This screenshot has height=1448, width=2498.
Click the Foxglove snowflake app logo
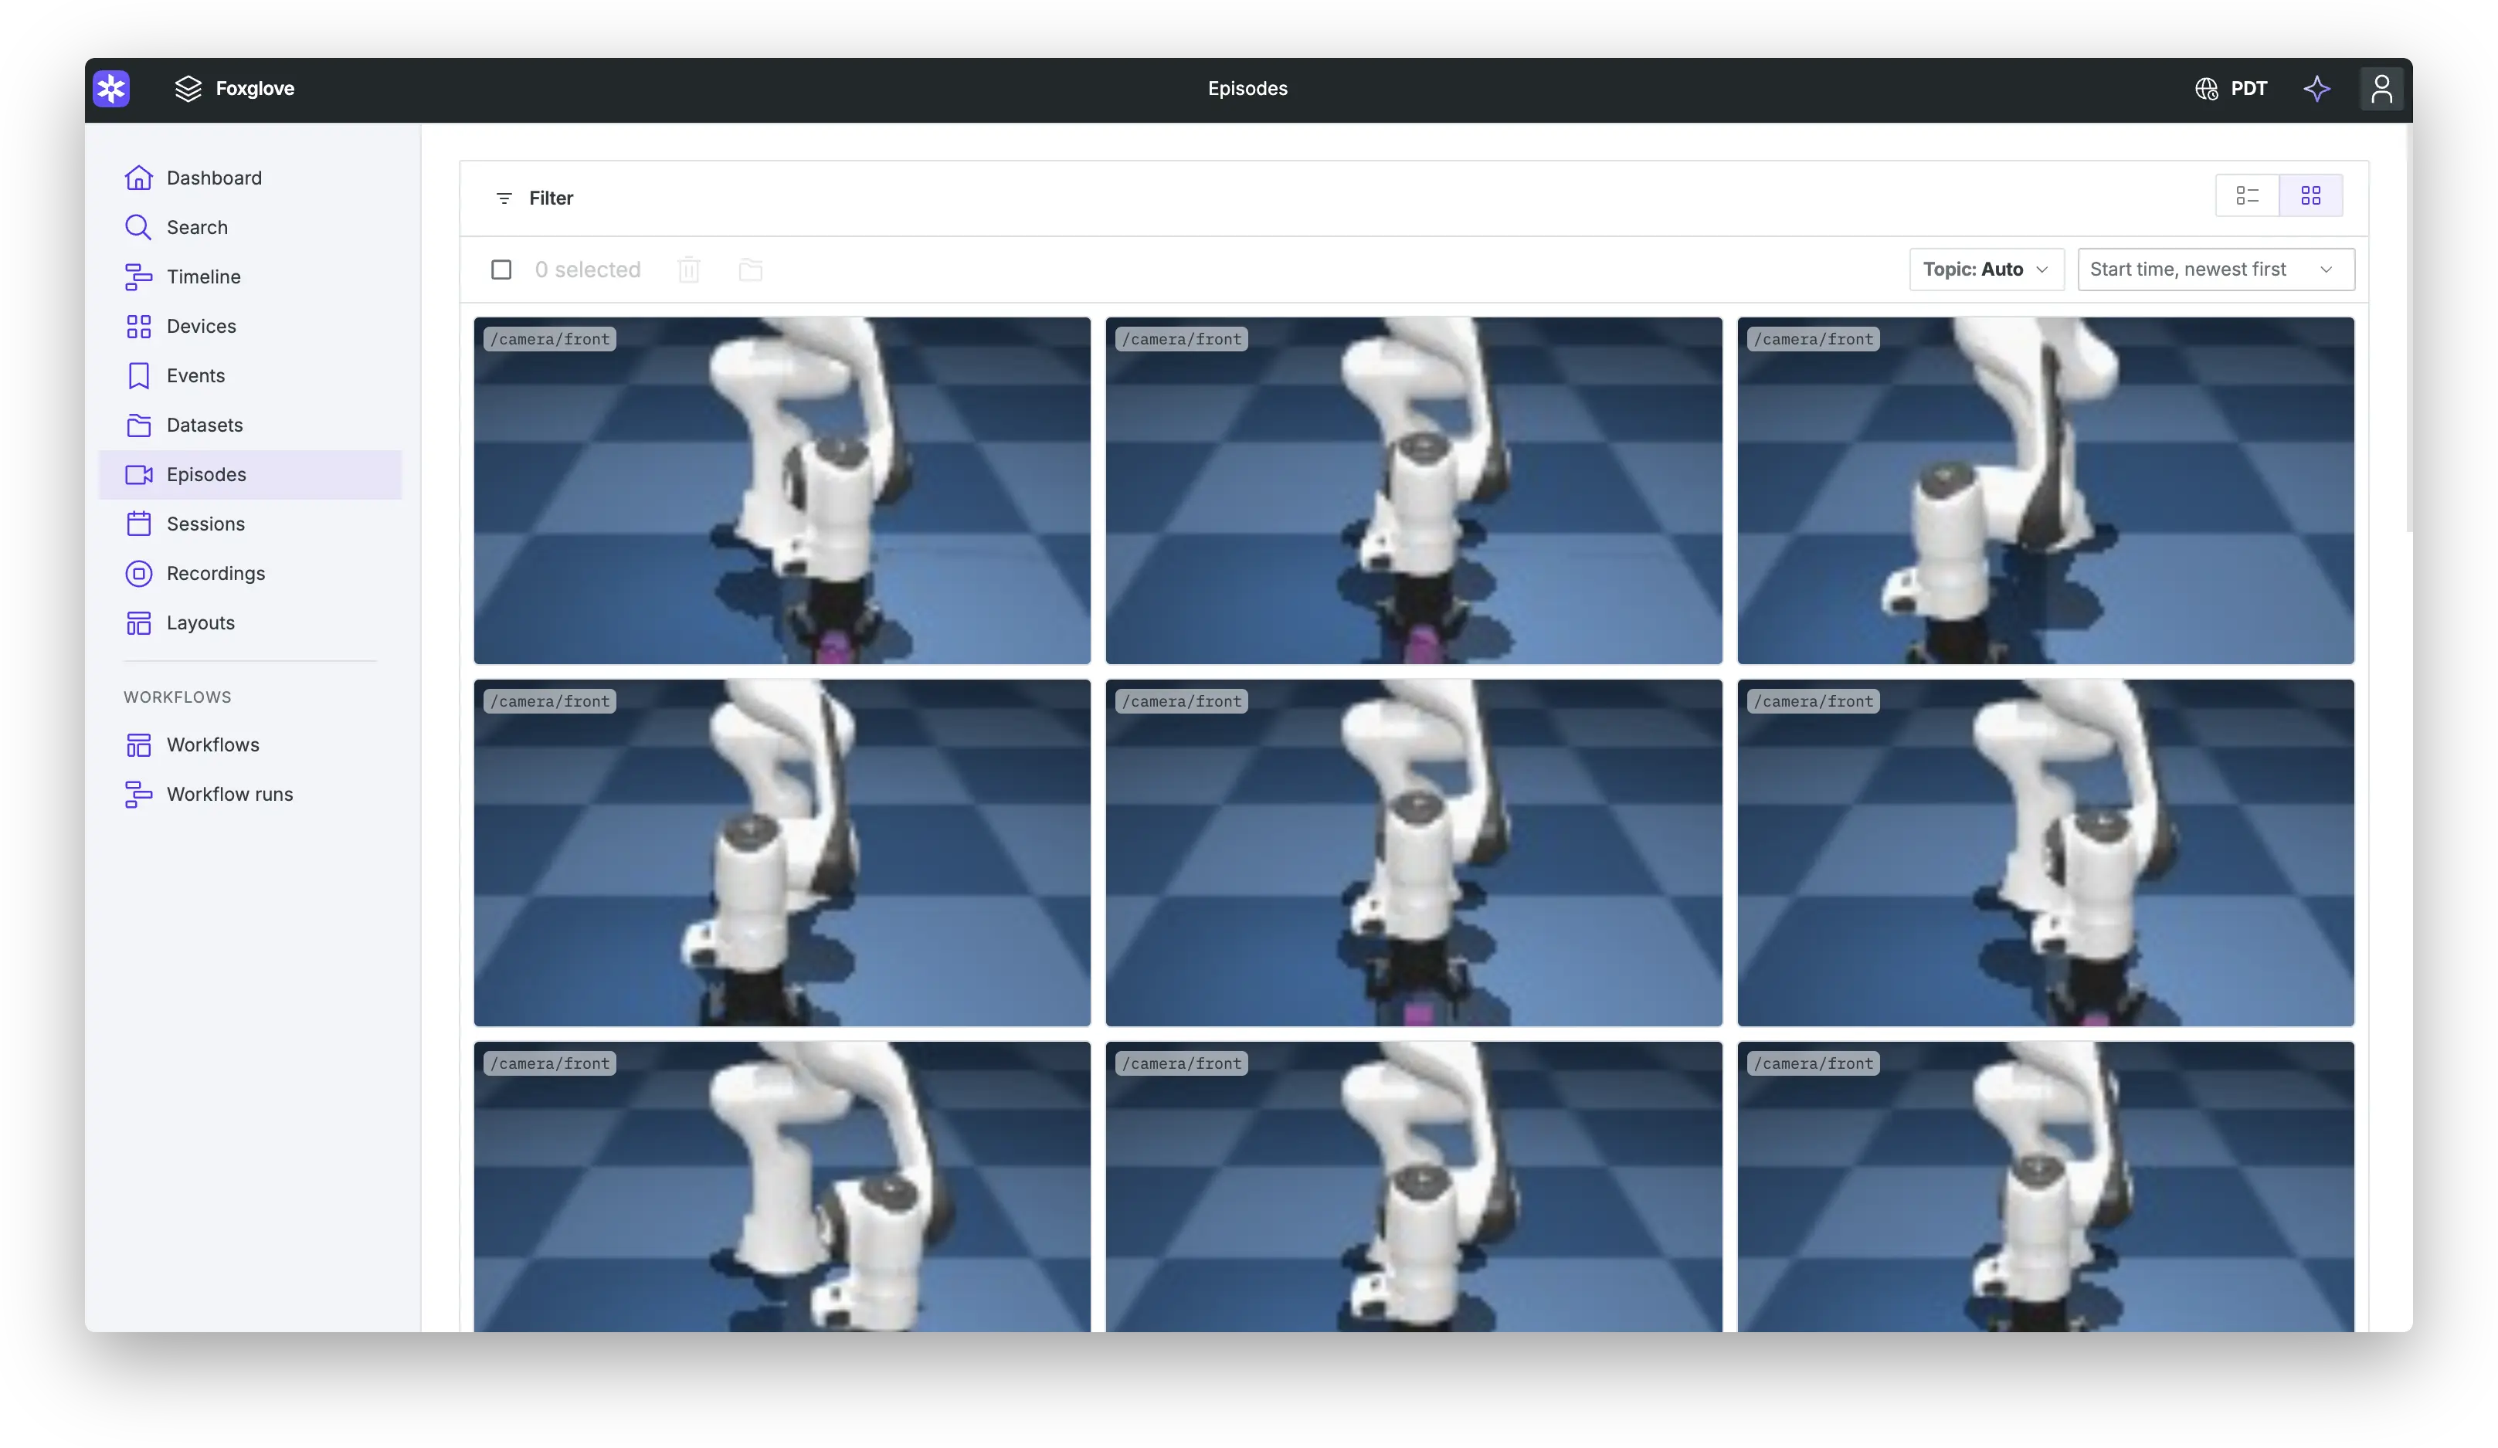(x=111, y=90)
